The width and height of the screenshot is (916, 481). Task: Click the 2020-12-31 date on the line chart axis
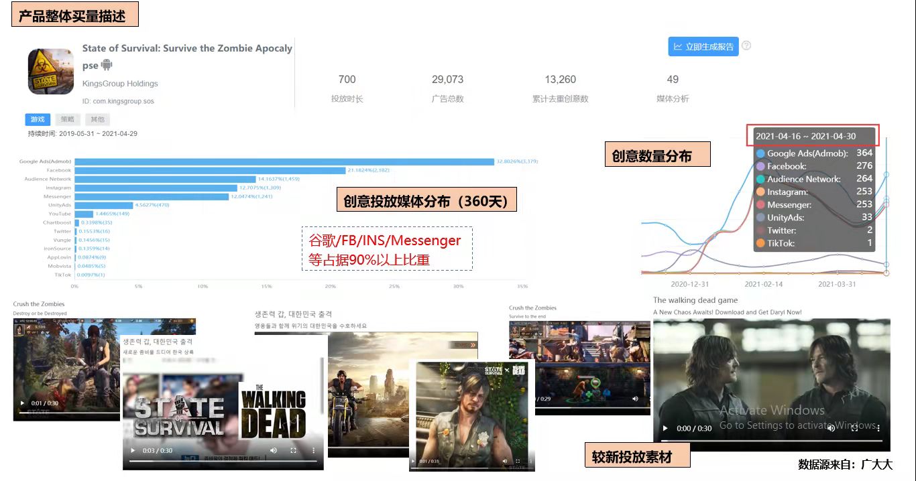click(x=689, y=284)
